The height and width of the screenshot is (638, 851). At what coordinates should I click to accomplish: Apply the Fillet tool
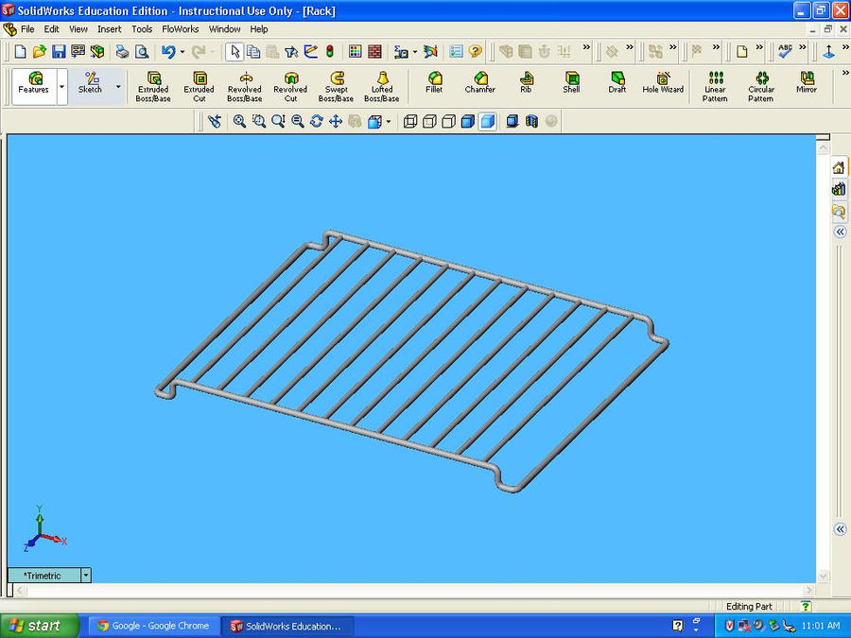coord(434,82)
